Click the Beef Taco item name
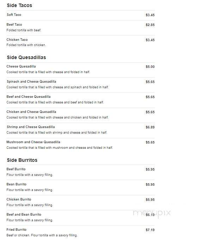The width and height of the screenshot is (215, 242). 14,25
